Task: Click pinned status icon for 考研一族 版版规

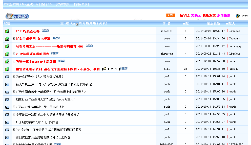Action: [x=7, y=61]
